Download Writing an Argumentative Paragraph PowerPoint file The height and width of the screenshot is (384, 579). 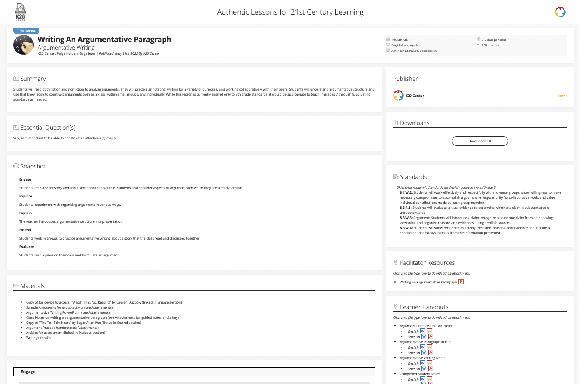pyautogui.click(x=461, y=282)
